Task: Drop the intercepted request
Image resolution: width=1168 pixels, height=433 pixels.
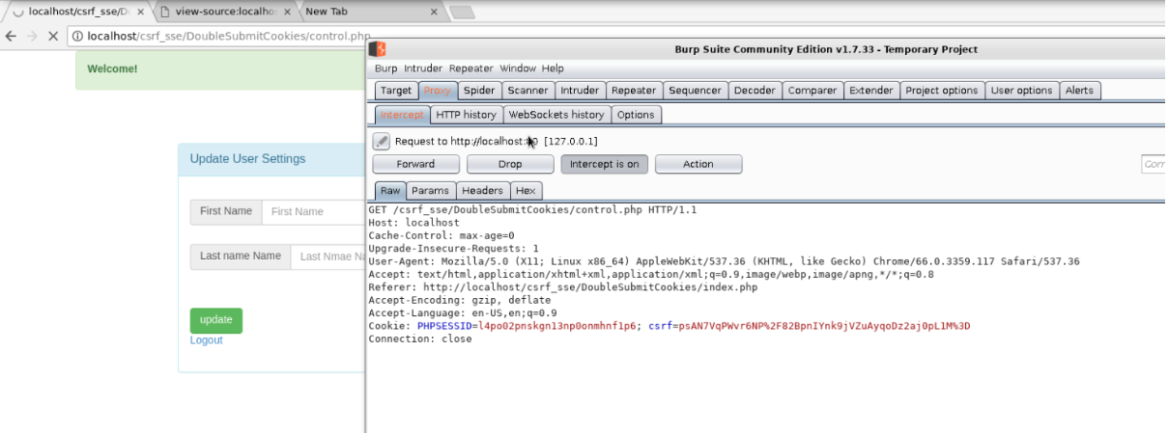Action: click(x=510, y=164)
